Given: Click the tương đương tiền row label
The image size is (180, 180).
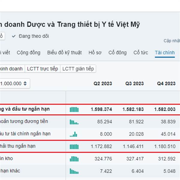Looking at the screenshot, I should [x=24, y=121].
